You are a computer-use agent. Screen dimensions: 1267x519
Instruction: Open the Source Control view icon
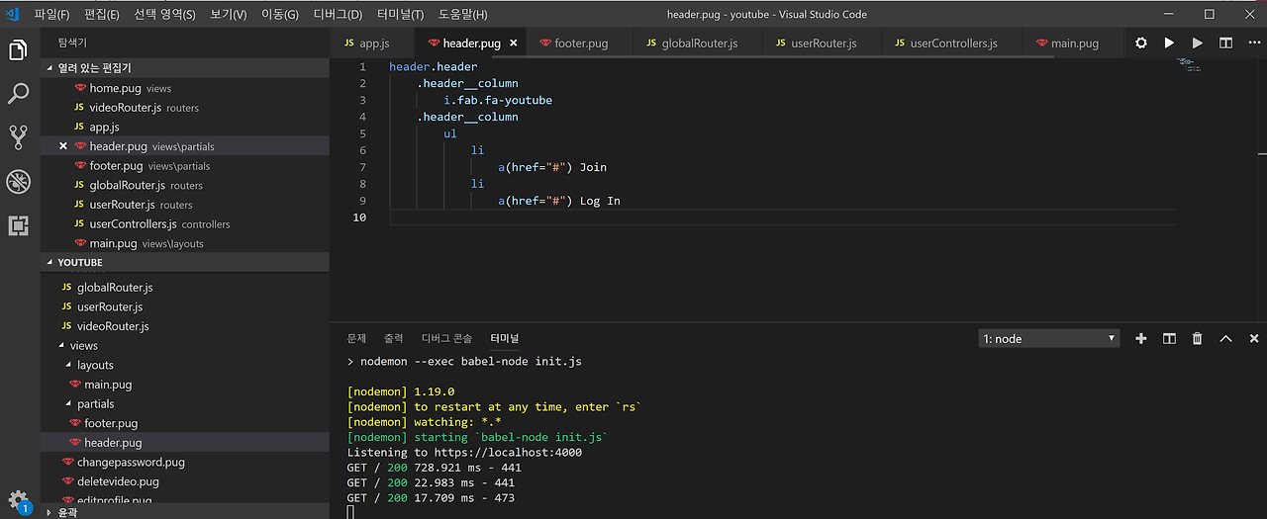(18, 137)
